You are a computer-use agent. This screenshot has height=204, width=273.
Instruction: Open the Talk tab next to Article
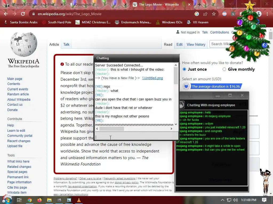coord(66,44)
